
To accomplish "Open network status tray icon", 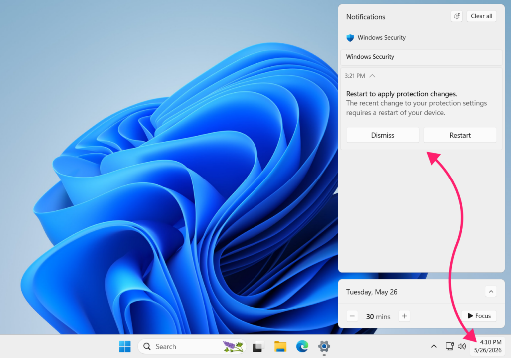I will [x=450, y=346].
